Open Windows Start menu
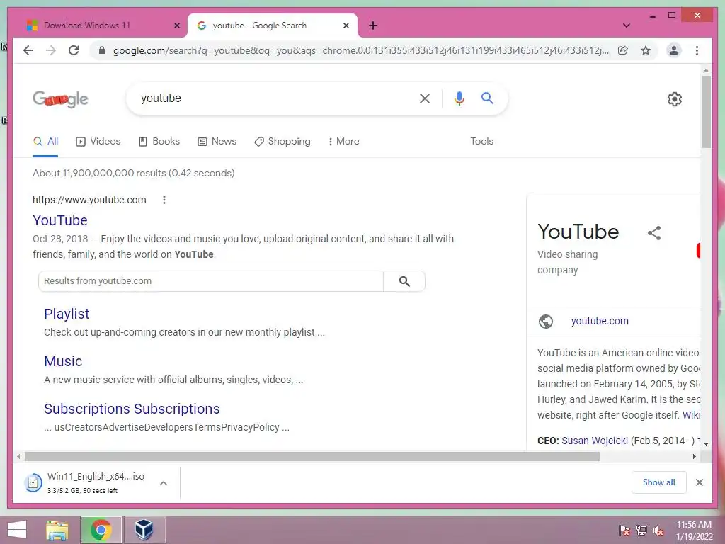Image resolution: width=725 pixels, height=544 pixels. click(x=17, y=530)
